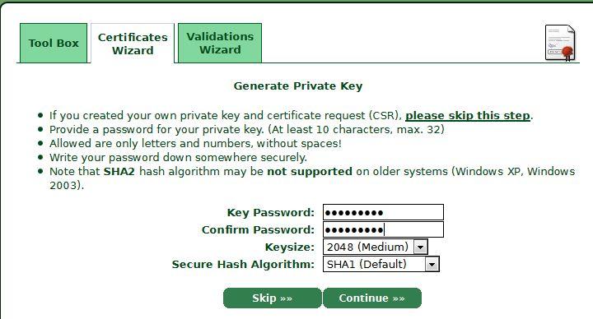Switch to the Certificates Wizard tab
The height and width of the screenshot is (319, 593).
133,44
